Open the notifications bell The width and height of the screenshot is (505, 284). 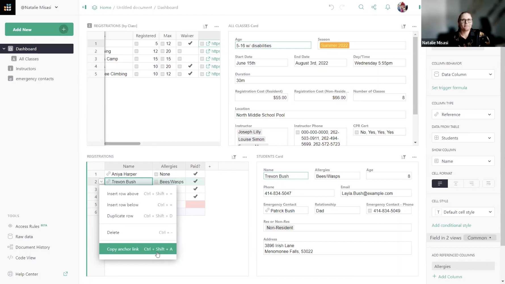[x=388, y=7]
